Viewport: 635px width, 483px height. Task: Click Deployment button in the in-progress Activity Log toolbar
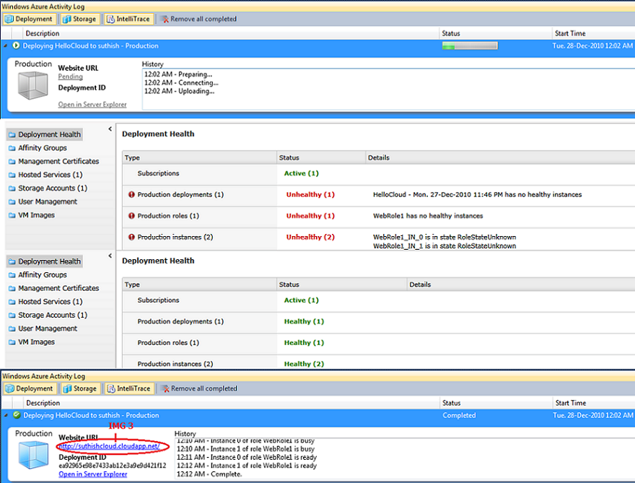[x=28, y=19]
